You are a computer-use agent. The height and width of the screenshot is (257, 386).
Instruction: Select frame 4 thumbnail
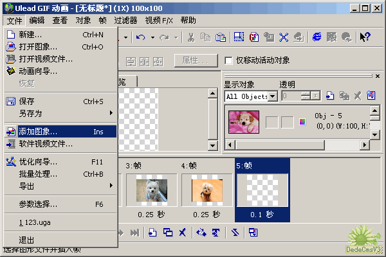pos(207,190)
